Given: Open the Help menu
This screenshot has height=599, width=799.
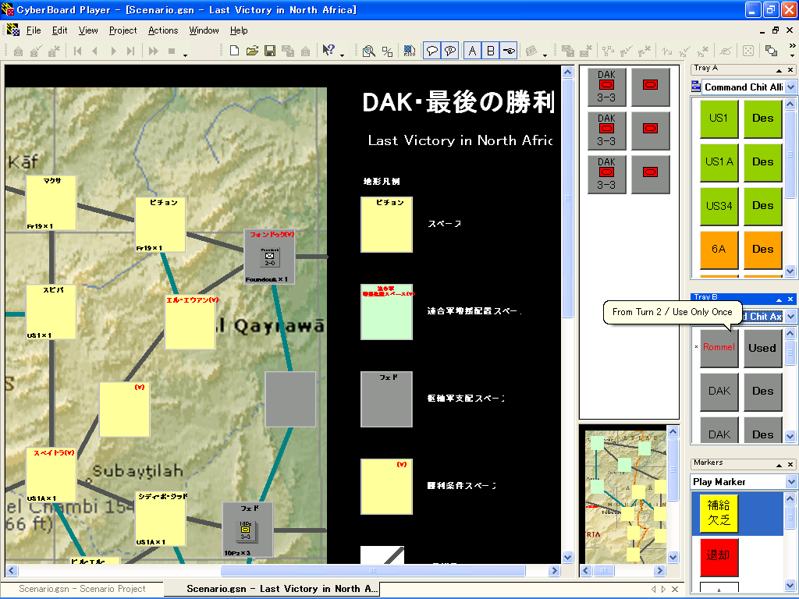Looking at the screenshot, I should pos(239,30).
